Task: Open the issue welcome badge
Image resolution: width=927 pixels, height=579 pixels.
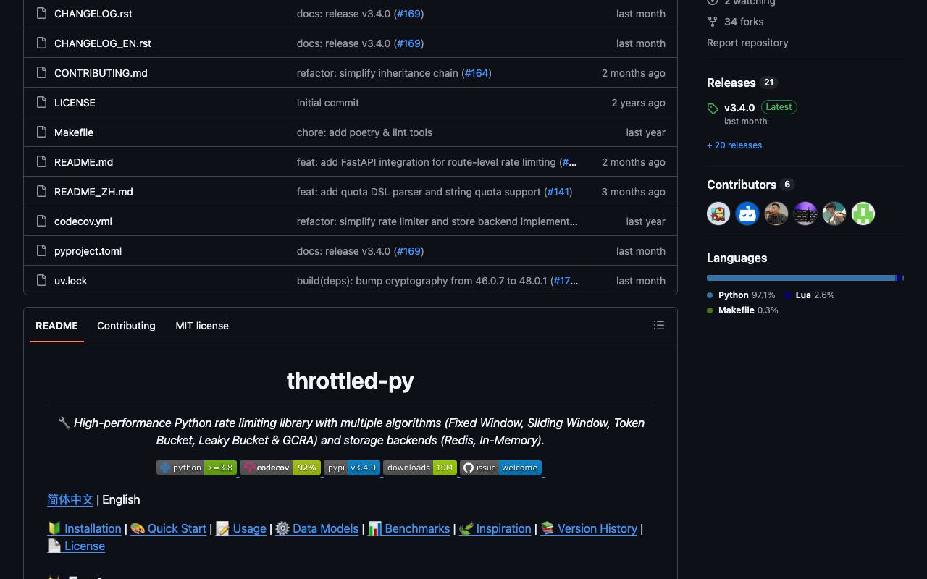Action: [x=500, y=468]
